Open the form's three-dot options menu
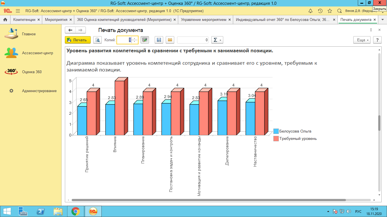The width and height of the screenshot is (387, 217). pyautogui.click(x=371, y=30)
